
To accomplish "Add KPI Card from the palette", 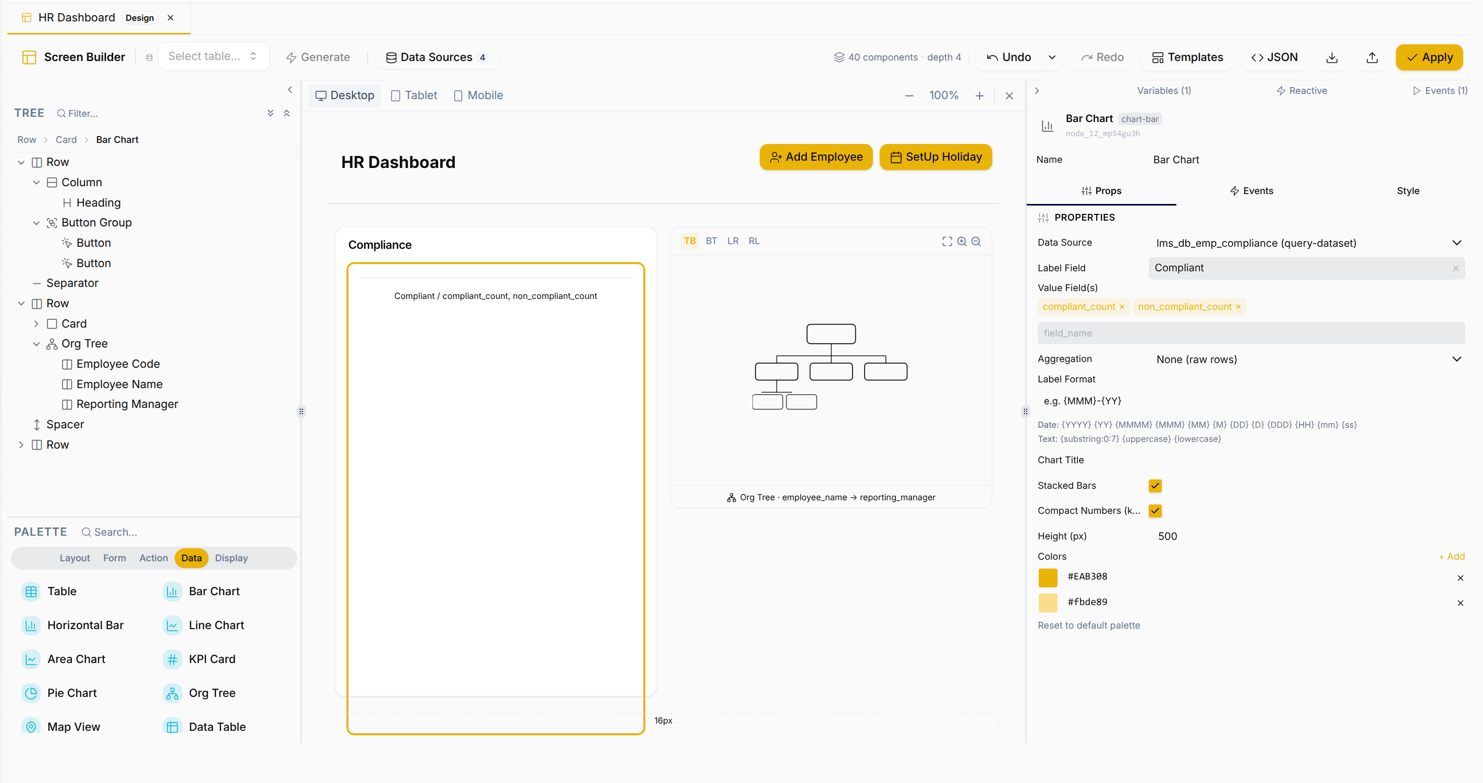I will 199,659.
